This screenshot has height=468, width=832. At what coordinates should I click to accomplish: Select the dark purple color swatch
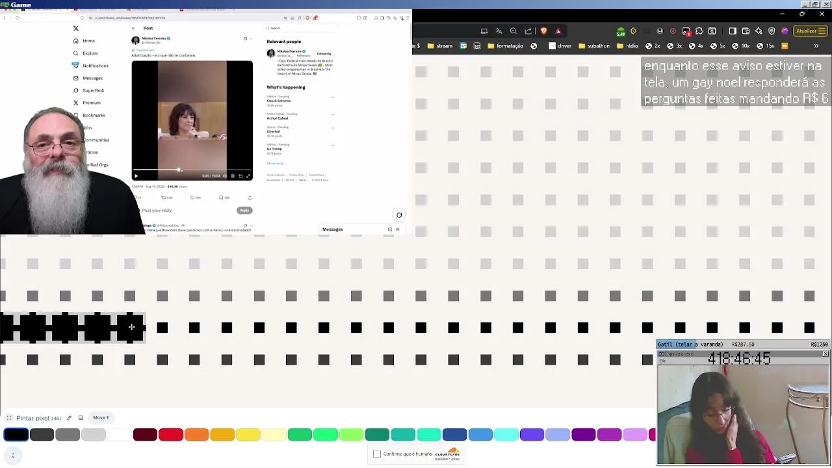coord(584,435)
